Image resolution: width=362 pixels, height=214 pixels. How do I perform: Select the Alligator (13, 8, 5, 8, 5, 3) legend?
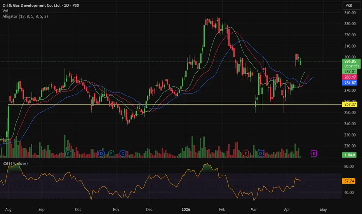point(25,16)
